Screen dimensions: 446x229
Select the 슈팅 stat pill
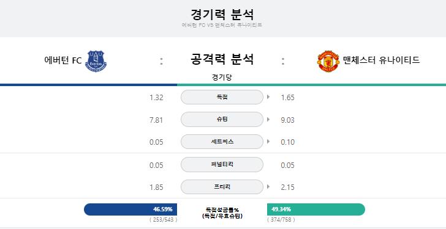(x=222, y=119)
